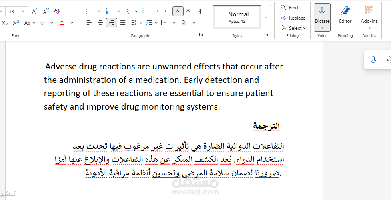Apply the yellow text highlight color
Screen dimensions: 391x200
[x=42, y=23]
